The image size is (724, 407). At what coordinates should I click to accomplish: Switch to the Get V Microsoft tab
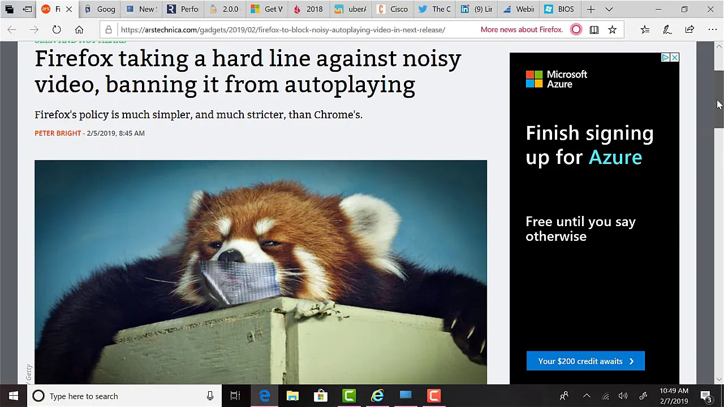tap(267, 9)
